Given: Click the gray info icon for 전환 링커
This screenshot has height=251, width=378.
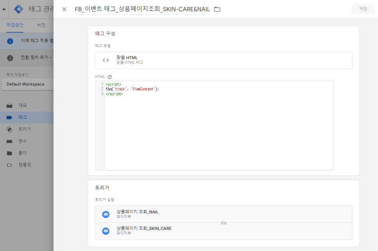Looking at the screenshot, I should [10, 58].
